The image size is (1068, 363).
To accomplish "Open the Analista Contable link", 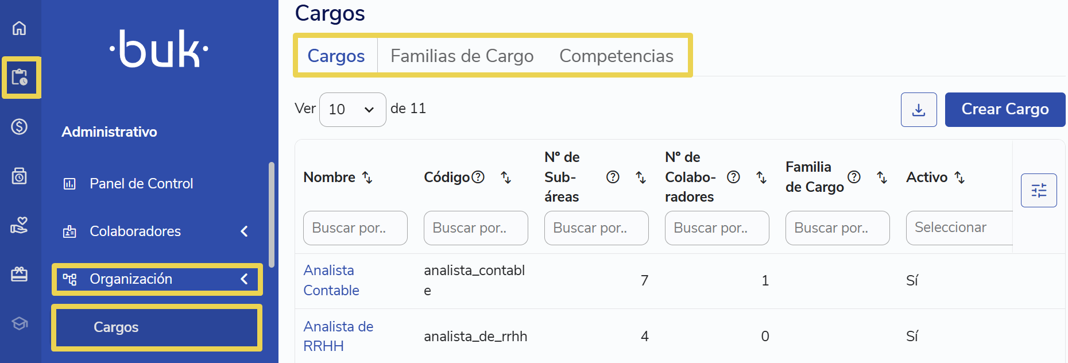I will 331,280.
